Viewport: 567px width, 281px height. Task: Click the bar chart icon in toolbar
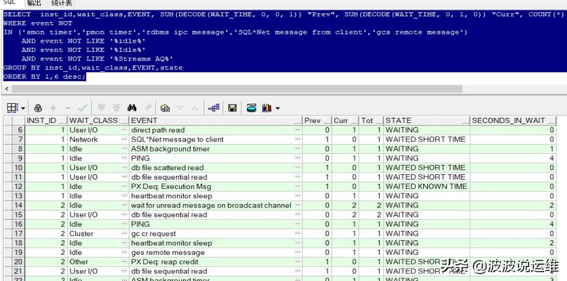coord(267,108)
